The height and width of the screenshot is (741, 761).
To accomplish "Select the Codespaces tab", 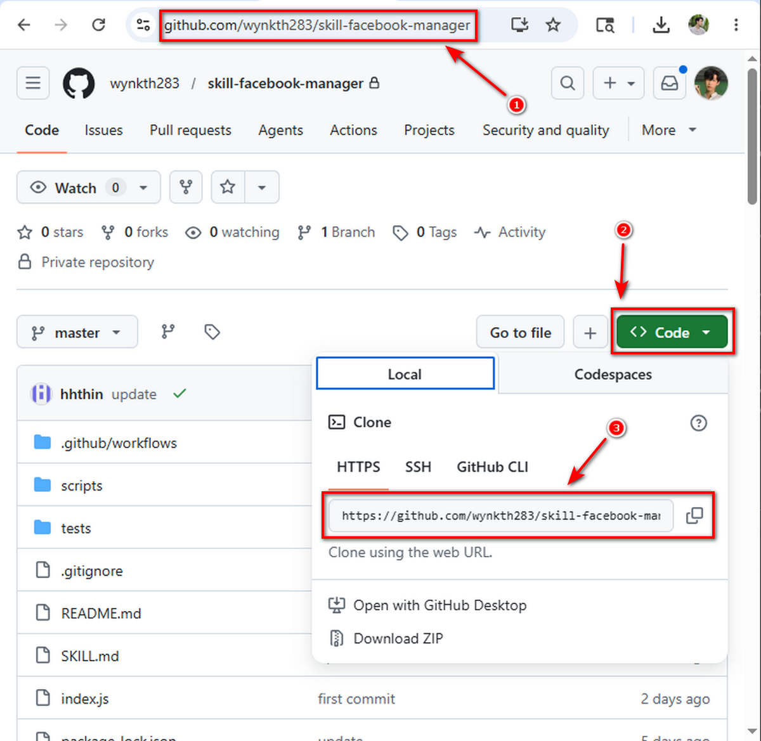I will [613, 374].
